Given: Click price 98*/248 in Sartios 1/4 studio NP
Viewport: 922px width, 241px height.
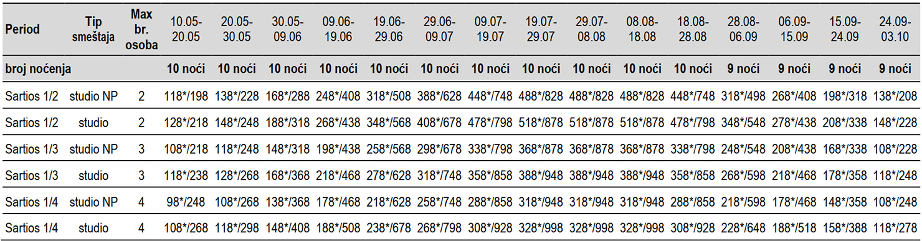Looking at the screenshot, I should pos(186,202).
